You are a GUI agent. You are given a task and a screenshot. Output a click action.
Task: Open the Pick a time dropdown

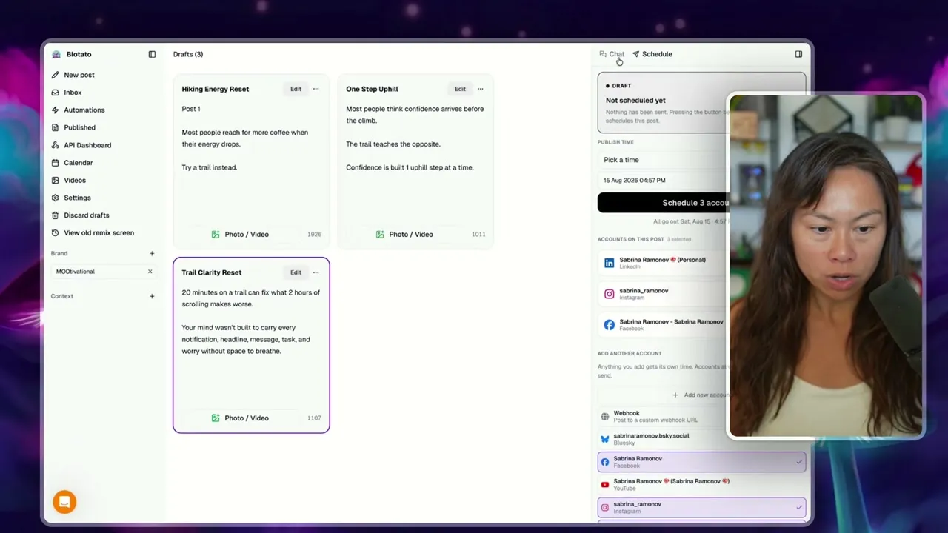pyautogui.click(x=663, y=160)
